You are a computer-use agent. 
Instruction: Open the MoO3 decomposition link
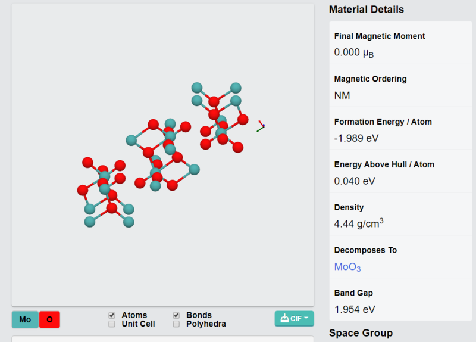347,267
